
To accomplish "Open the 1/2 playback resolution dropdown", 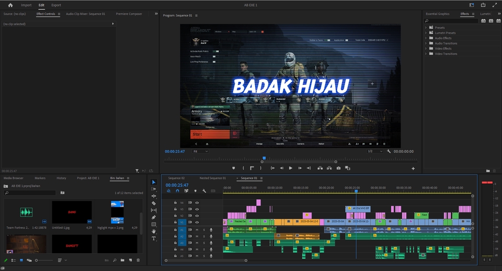I will click(374, 151).
